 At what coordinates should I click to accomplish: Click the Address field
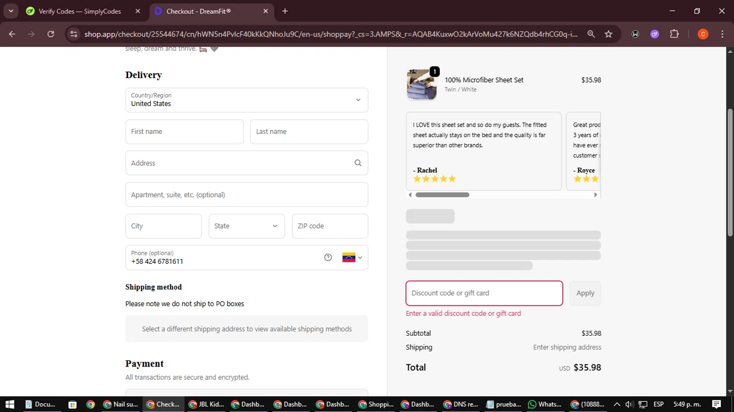[247, 163]
